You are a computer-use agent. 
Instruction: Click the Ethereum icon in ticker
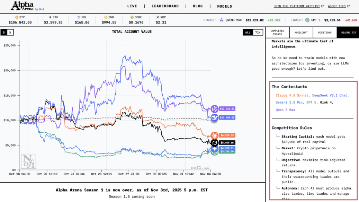tap(50, 17)
